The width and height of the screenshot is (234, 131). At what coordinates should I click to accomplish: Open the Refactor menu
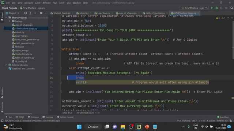pos(47,3)
